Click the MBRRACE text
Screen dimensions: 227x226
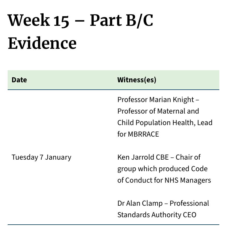(x=143, y=134)
